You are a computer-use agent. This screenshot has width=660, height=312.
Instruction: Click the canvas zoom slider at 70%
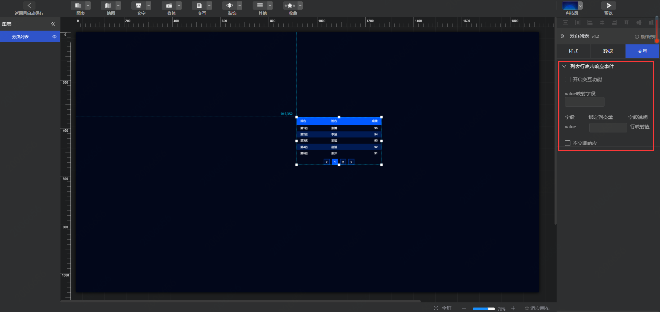[484, 309]
